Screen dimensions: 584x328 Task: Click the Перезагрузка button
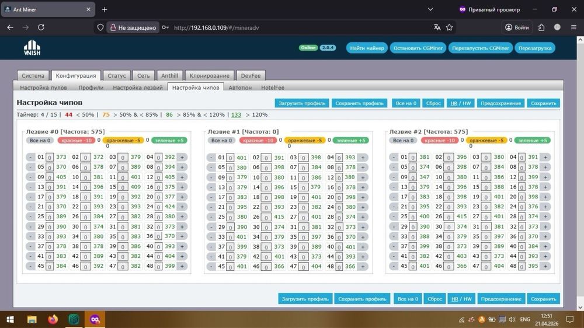(535, 48)
